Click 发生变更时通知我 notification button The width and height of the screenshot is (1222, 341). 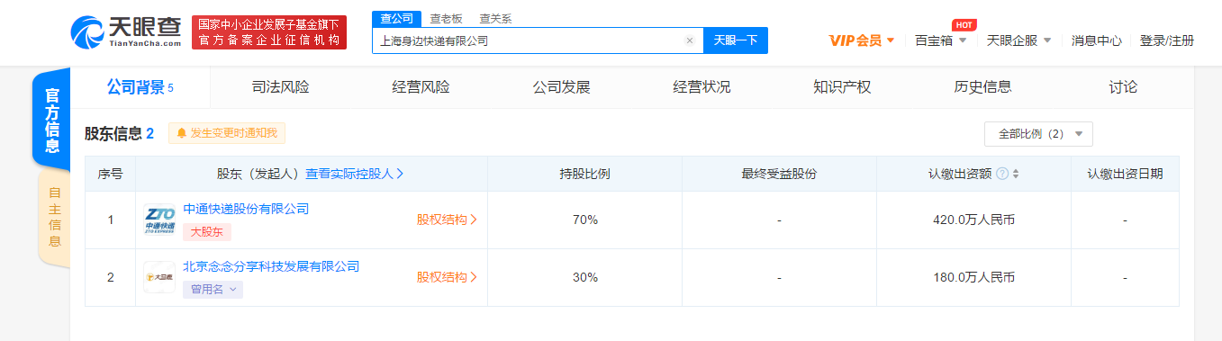(x=227, y=133)
